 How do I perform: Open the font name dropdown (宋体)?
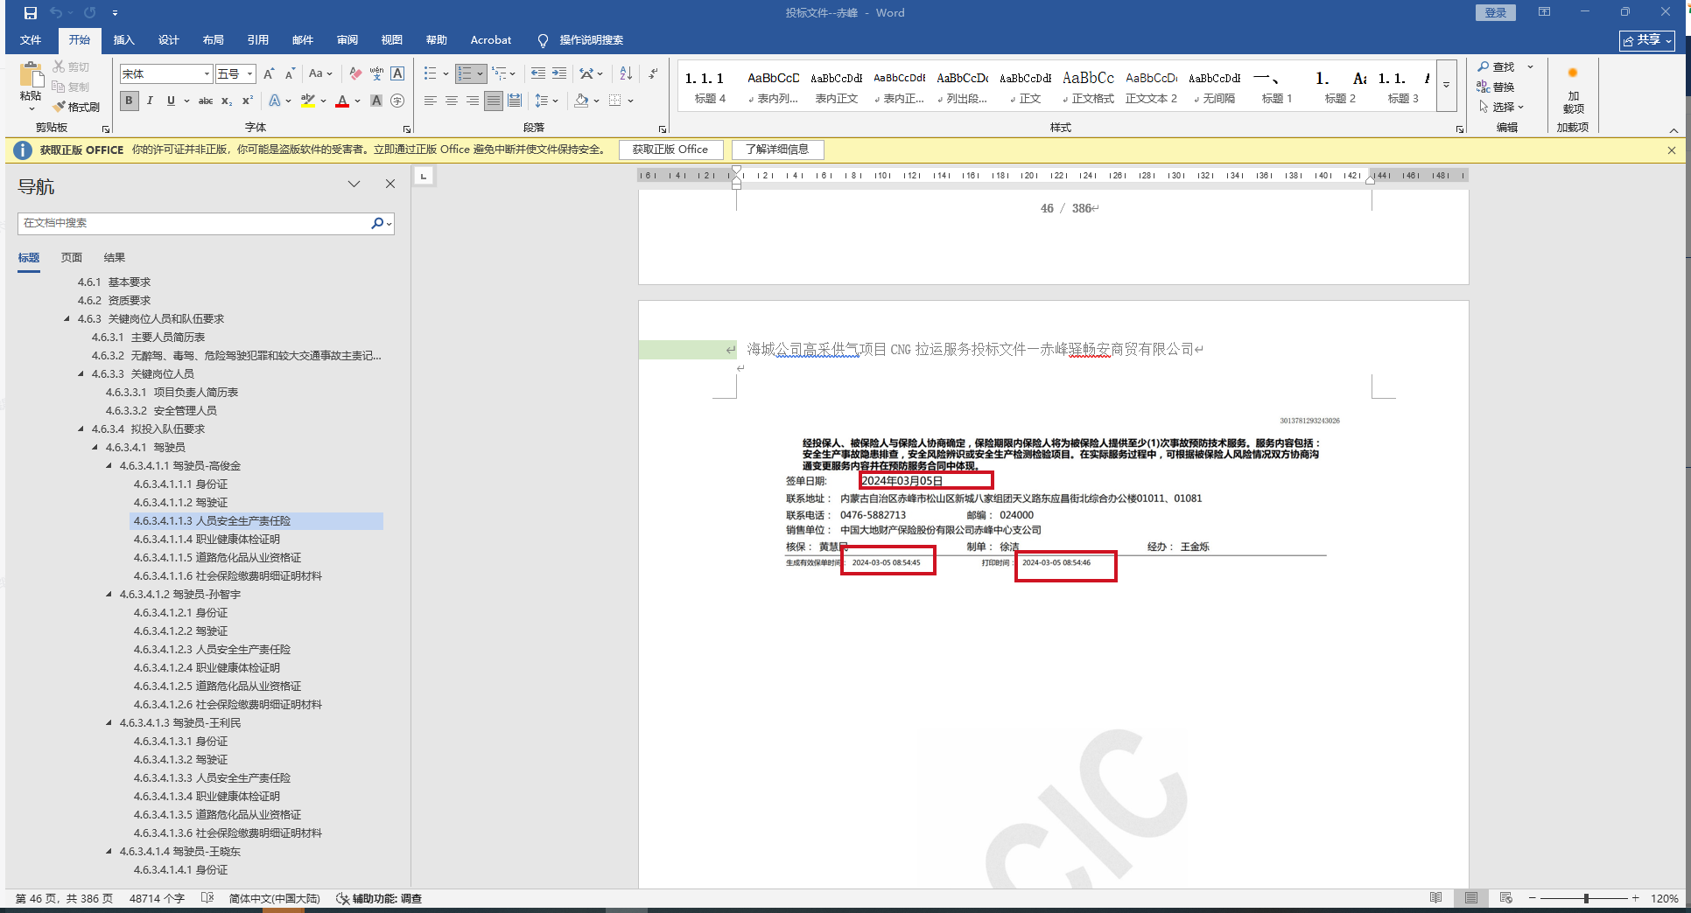(207, 74)
